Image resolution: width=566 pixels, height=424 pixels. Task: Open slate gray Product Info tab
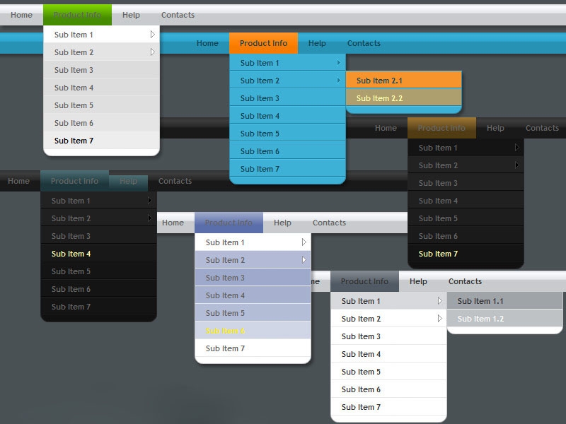click(364, 281)
